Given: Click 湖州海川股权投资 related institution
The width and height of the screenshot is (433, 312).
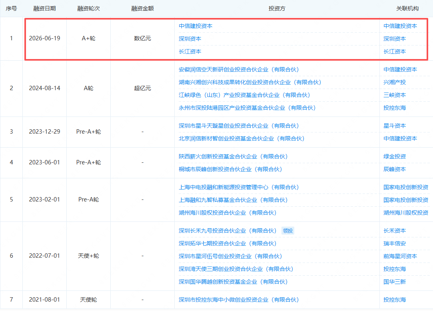Looking at the screenshot, I should coord(406,213).
